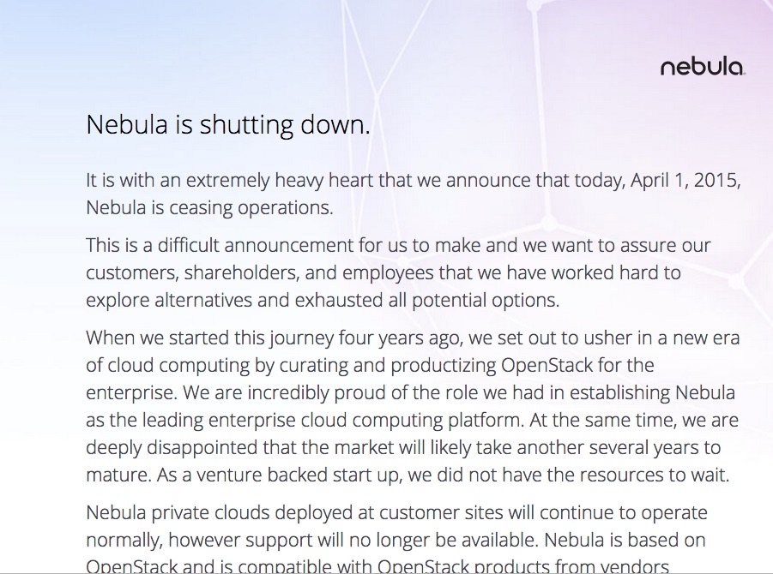The image size is (773, 574).
Task: Click the line starting "When we started this journey"
Action: point(412,338)
